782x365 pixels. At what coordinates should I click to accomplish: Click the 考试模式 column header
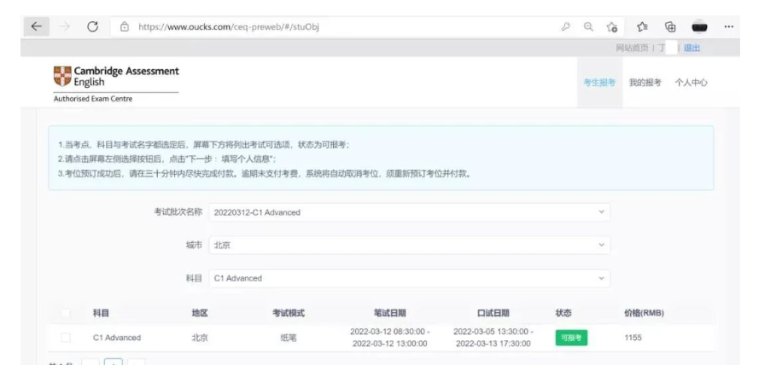point(289,313)
